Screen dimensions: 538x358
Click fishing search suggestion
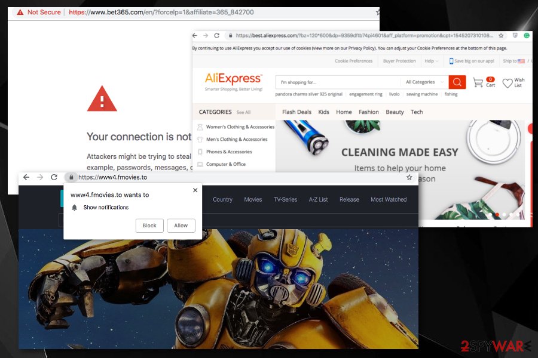point(451,94)
